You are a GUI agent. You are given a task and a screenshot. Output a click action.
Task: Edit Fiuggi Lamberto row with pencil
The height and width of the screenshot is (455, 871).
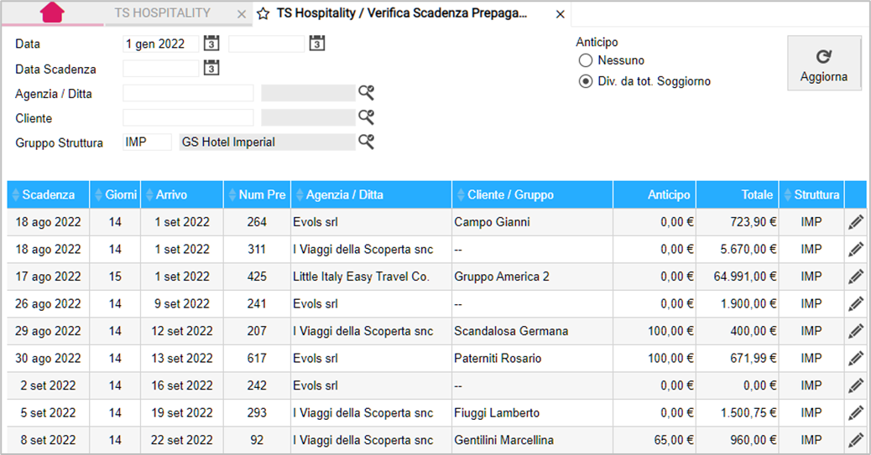pos(856,413)
